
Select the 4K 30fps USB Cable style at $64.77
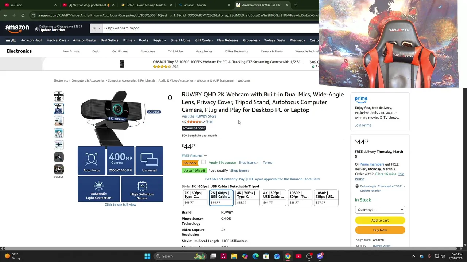pyautogui.click(x=274, y=198)
